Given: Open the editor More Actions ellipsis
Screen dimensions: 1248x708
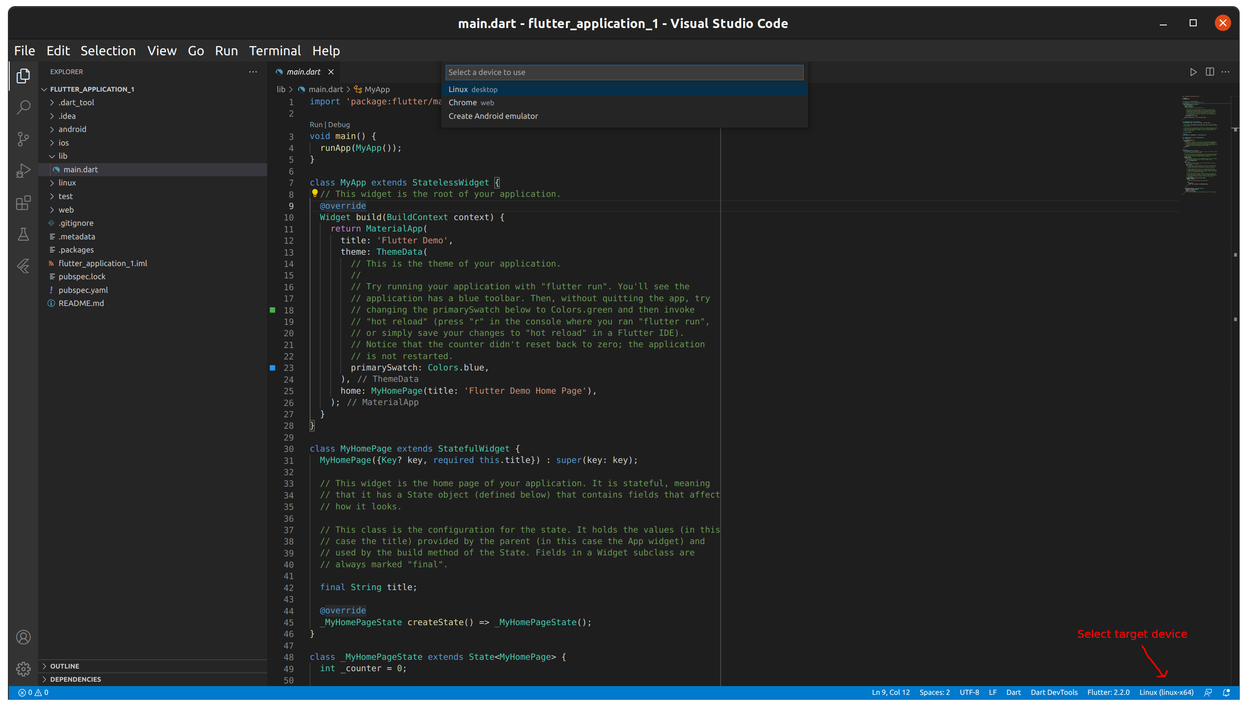Looking at the screenshot, I should (x=1226, y=72).
